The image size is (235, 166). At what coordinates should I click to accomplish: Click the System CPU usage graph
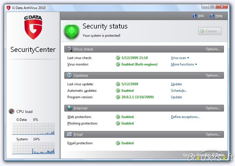click(x=33, y=149)
